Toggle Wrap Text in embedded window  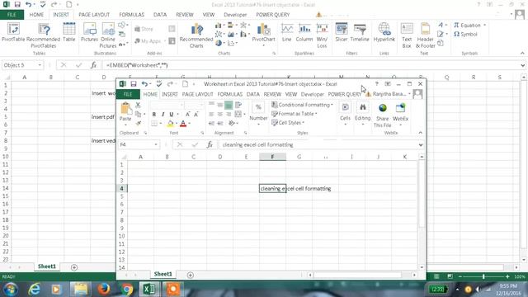(238, 105)
